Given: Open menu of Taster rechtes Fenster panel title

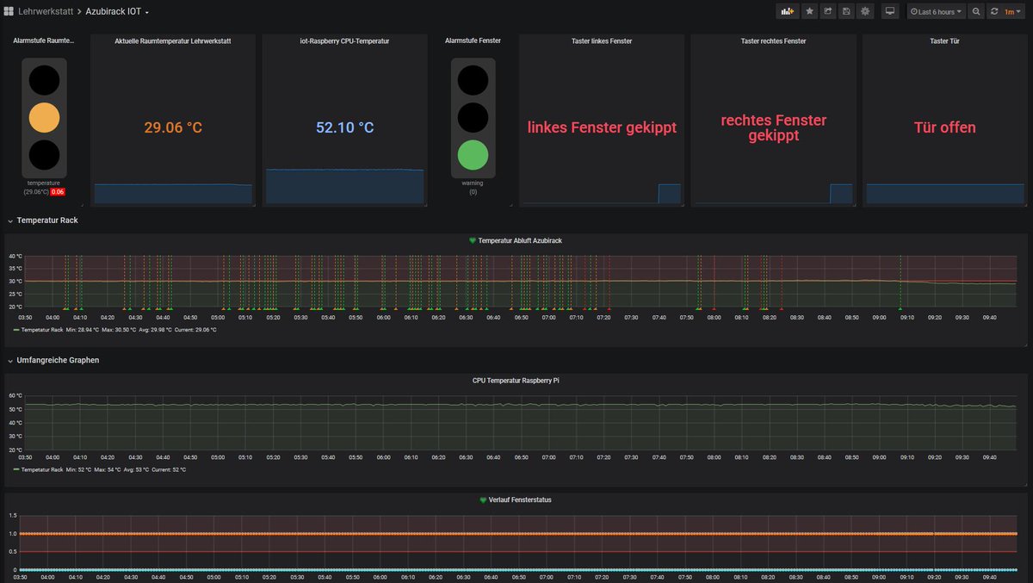Looking at the screenshot, I should click(773, 40).
